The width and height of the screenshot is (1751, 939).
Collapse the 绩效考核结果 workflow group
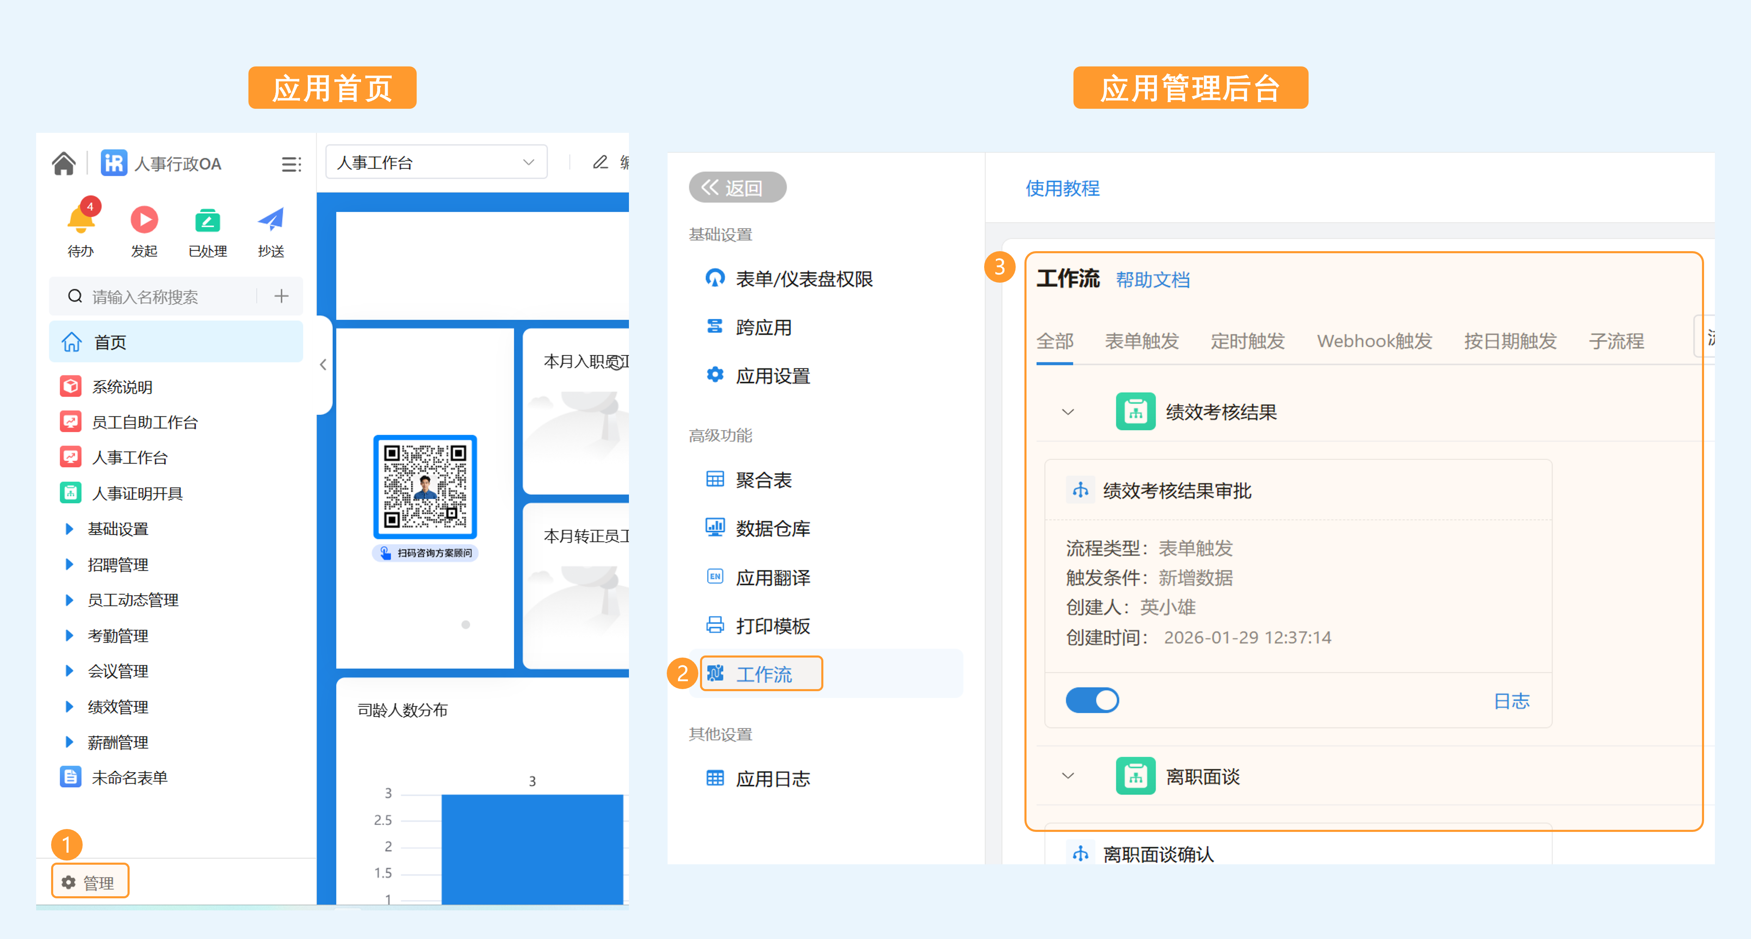1068,412
